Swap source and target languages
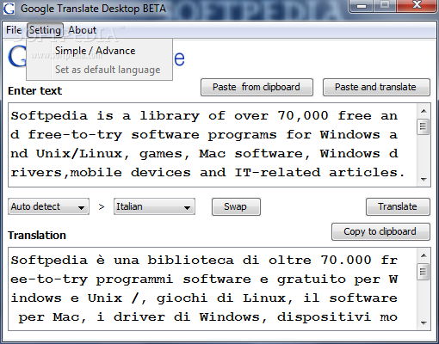 236,206
